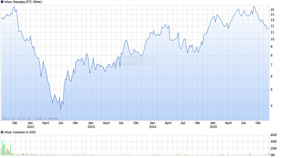Click the 'April' label after Jan. 2024
This screenshot has width=282, height=158.
(x=168, y=123)
